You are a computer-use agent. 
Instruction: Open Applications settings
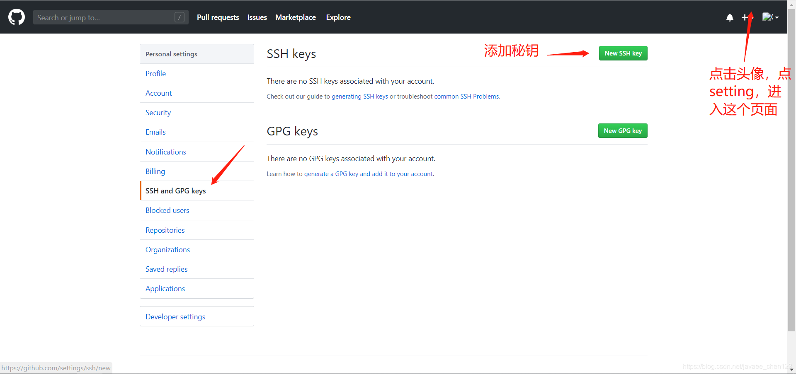pos(197,288)
